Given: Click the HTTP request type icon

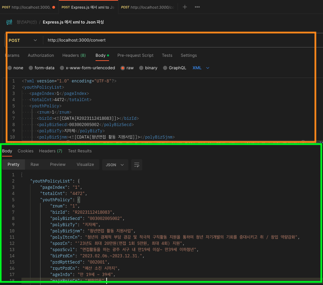Looking at the screenshot, I should click(x=9, y=22).
